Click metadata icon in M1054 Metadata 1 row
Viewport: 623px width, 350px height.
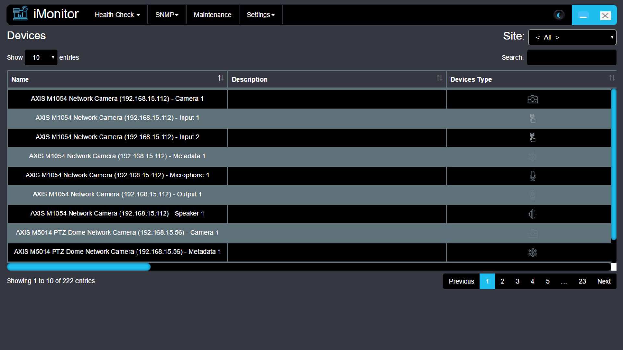(532, 157)
